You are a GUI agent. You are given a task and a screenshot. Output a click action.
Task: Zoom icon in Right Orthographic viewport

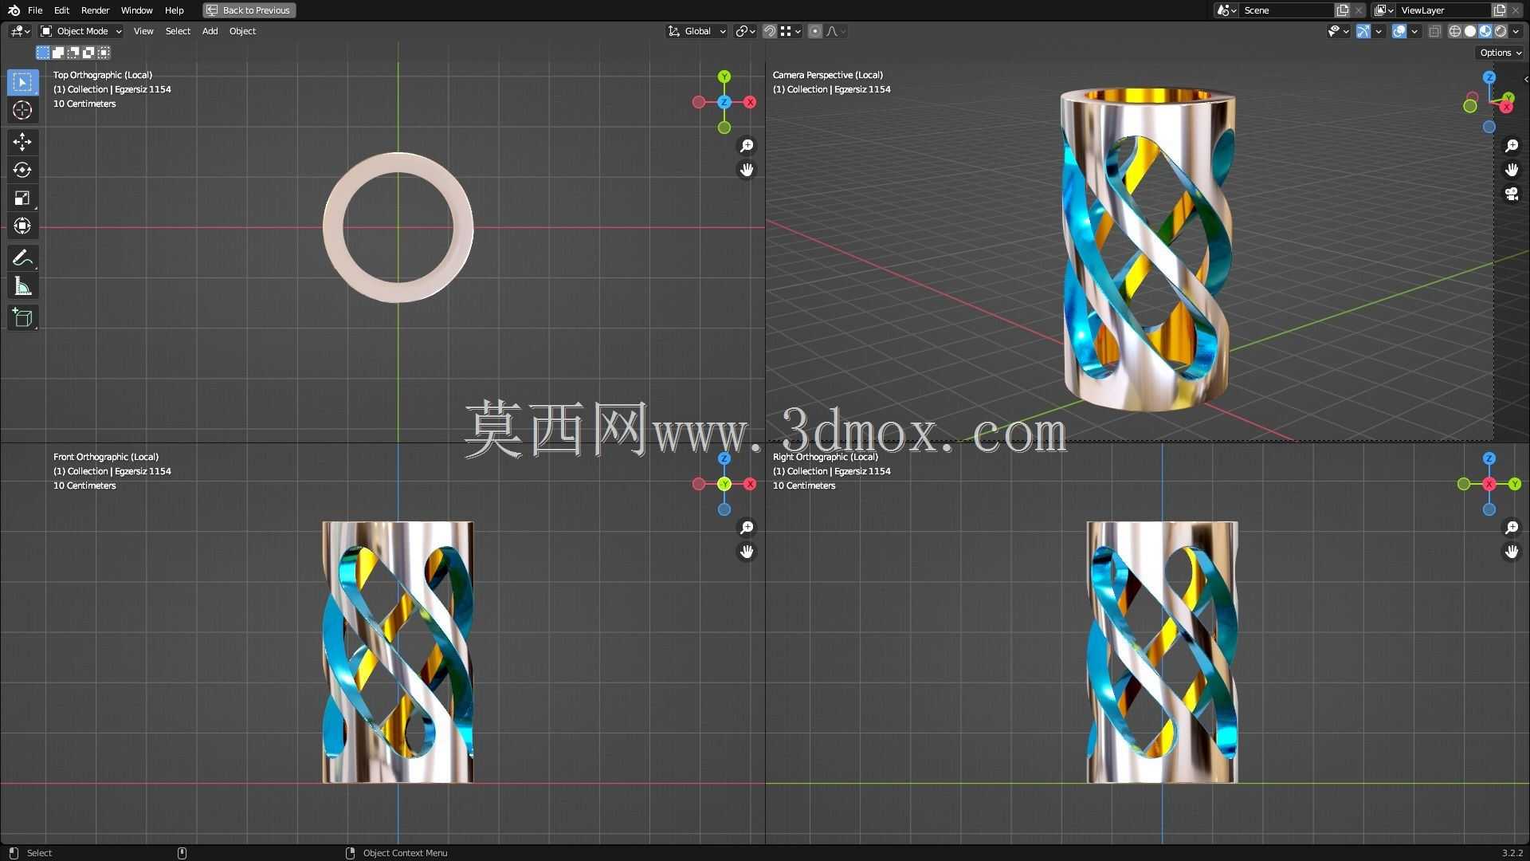(x=1512, y=528)
